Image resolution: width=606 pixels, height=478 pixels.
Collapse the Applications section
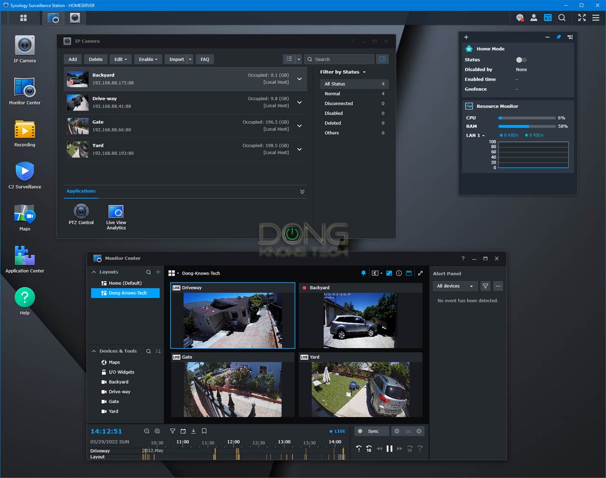[302, 191]
